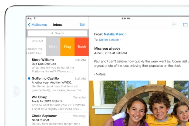Tap the back chevron next to Mailboxes

click(x=29, y=25)
